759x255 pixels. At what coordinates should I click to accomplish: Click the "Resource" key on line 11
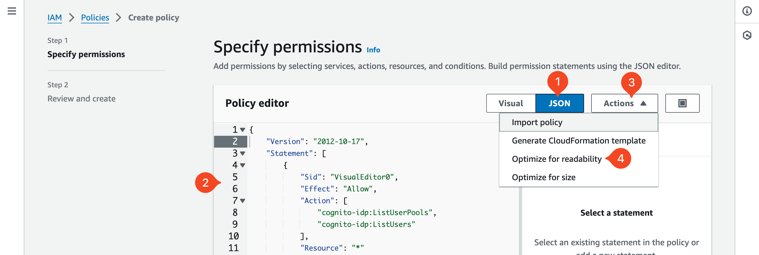322,248
